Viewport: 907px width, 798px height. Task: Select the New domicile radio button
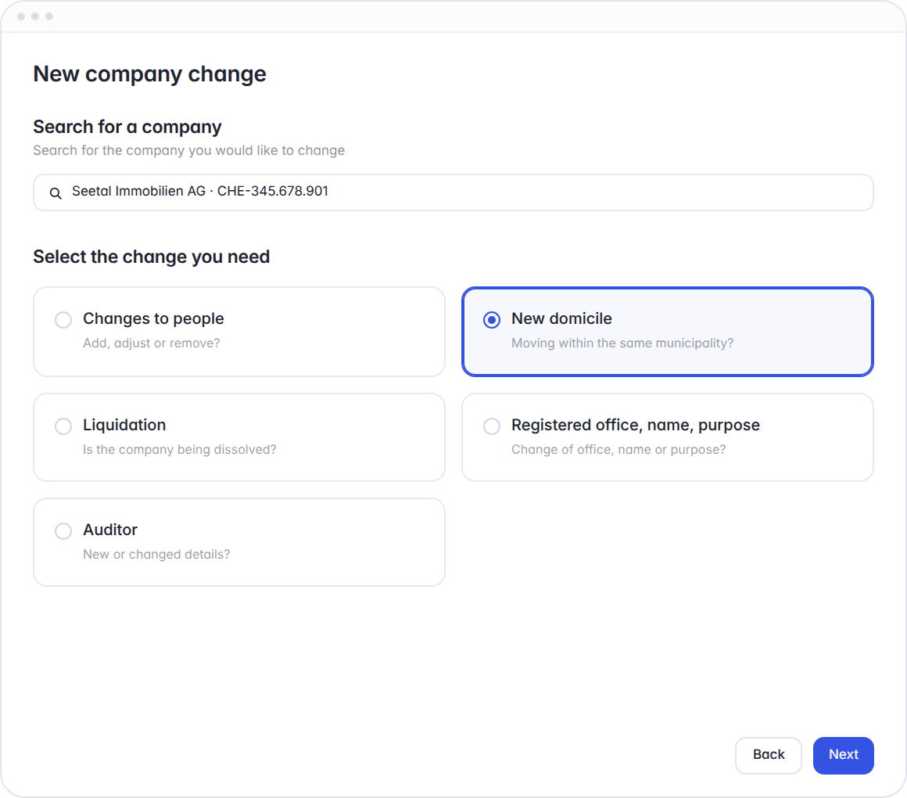point(492,319)
